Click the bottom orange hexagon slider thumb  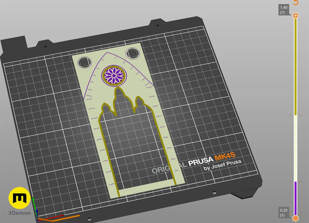[x=296, y=218]
